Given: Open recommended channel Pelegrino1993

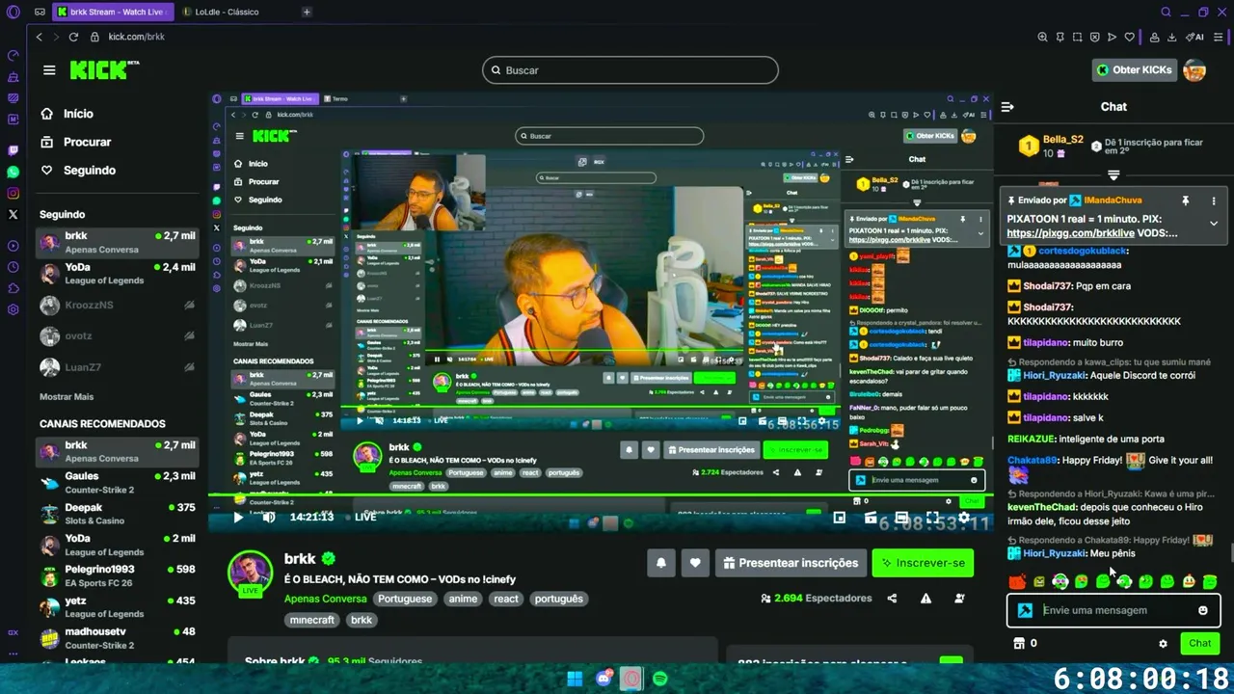Looking at the screenshot, I should [118, 575].
